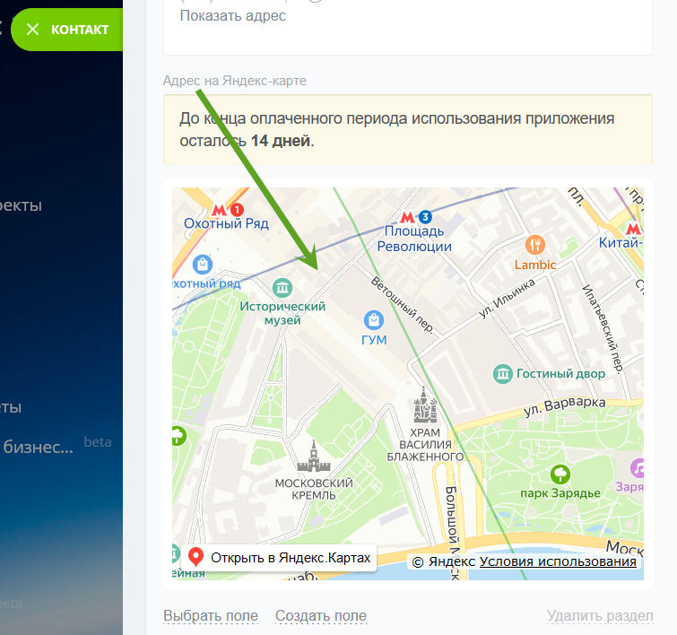Click the Адрес на Яндекс-карте section label
The height and width of the screenshot is (635, 677).
pyautogui.click(x=234, y=81)
